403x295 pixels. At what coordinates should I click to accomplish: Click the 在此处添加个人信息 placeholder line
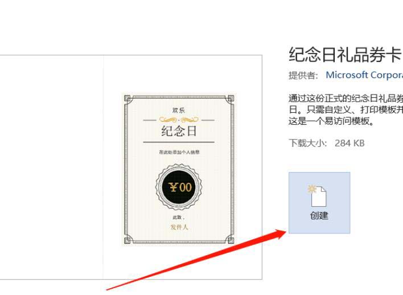click(179, 152)
